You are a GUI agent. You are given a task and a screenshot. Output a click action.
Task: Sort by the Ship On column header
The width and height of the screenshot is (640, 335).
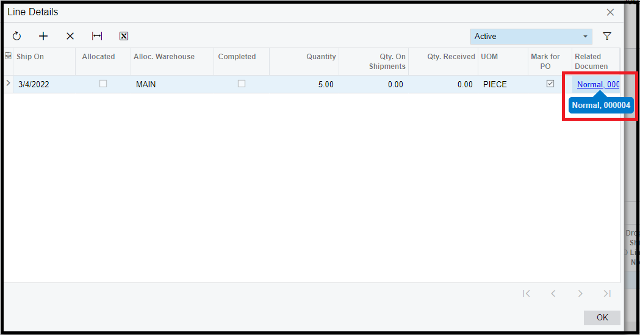31,57
